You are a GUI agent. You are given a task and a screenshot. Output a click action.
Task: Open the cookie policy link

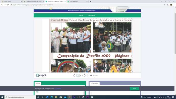point(58,89)
